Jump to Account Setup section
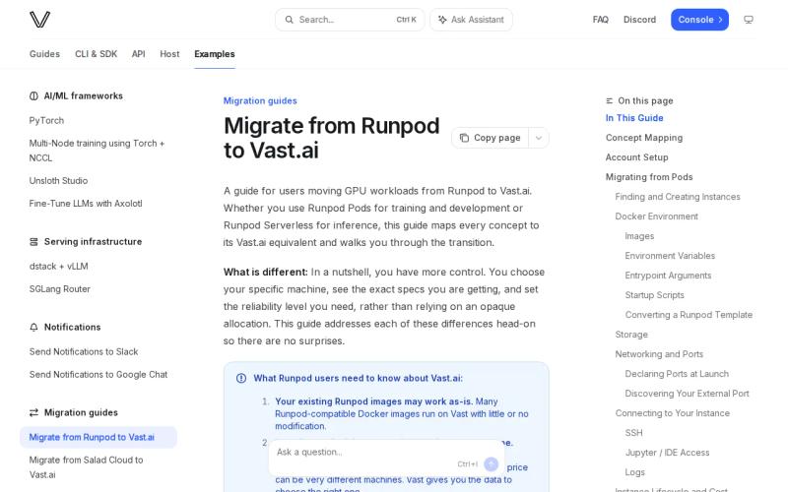Viewport: 788px width, 492px height. click(x=636, y=157)
